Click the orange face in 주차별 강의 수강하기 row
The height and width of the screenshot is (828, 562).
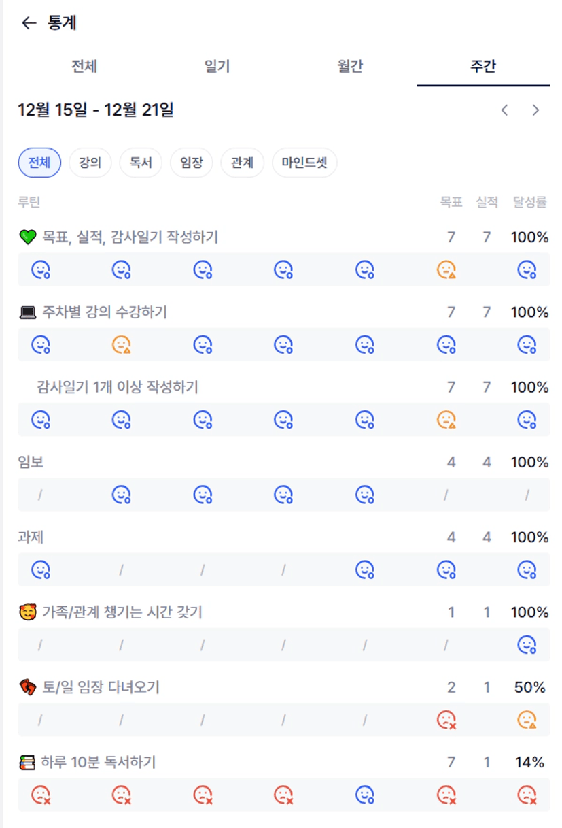[x=122, y=345]
